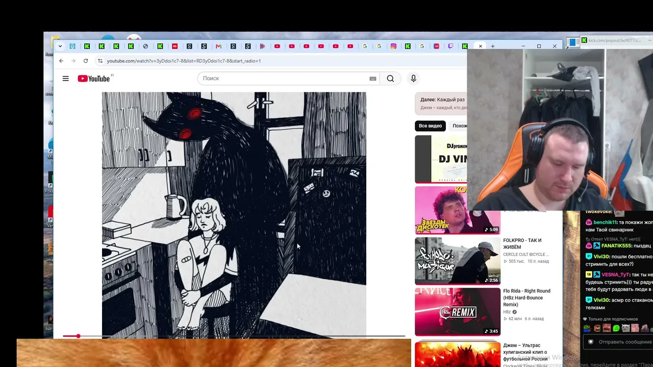Switch to the Instagram tab
Screen dimensions: 653x367
tap(393, 46)
